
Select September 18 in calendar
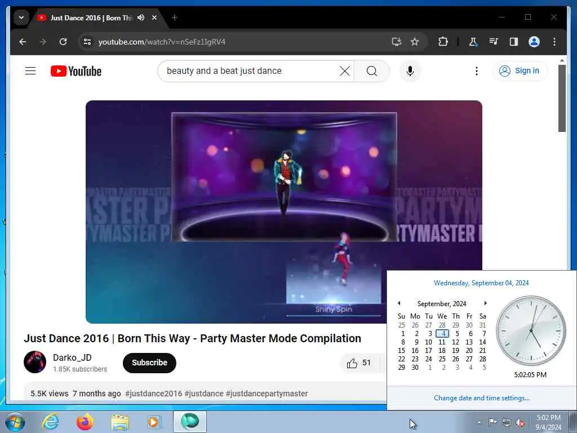point(442,351)
